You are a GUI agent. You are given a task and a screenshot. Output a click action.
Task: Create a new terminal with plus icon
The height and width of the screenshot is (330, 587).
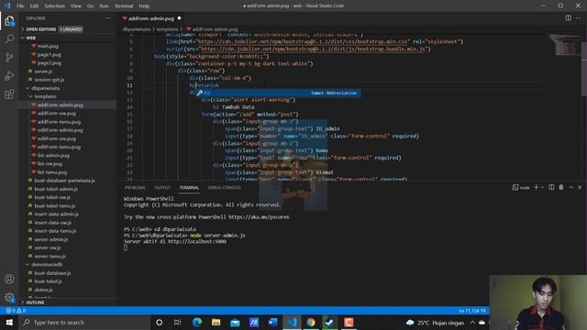click(536, 187)
